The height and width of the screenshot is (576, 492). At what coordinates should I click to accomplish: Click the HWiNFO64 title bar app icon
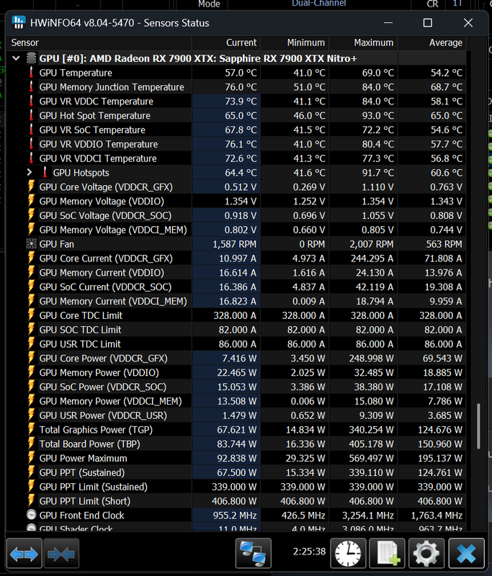click(19, 23)
